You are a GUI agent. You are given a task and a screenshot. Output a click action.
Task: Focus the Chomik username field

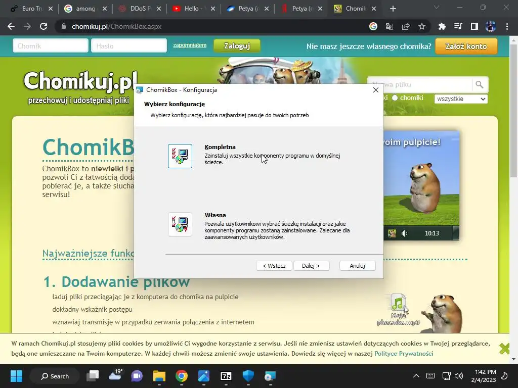pyautogui.click(x=51, y=46)
